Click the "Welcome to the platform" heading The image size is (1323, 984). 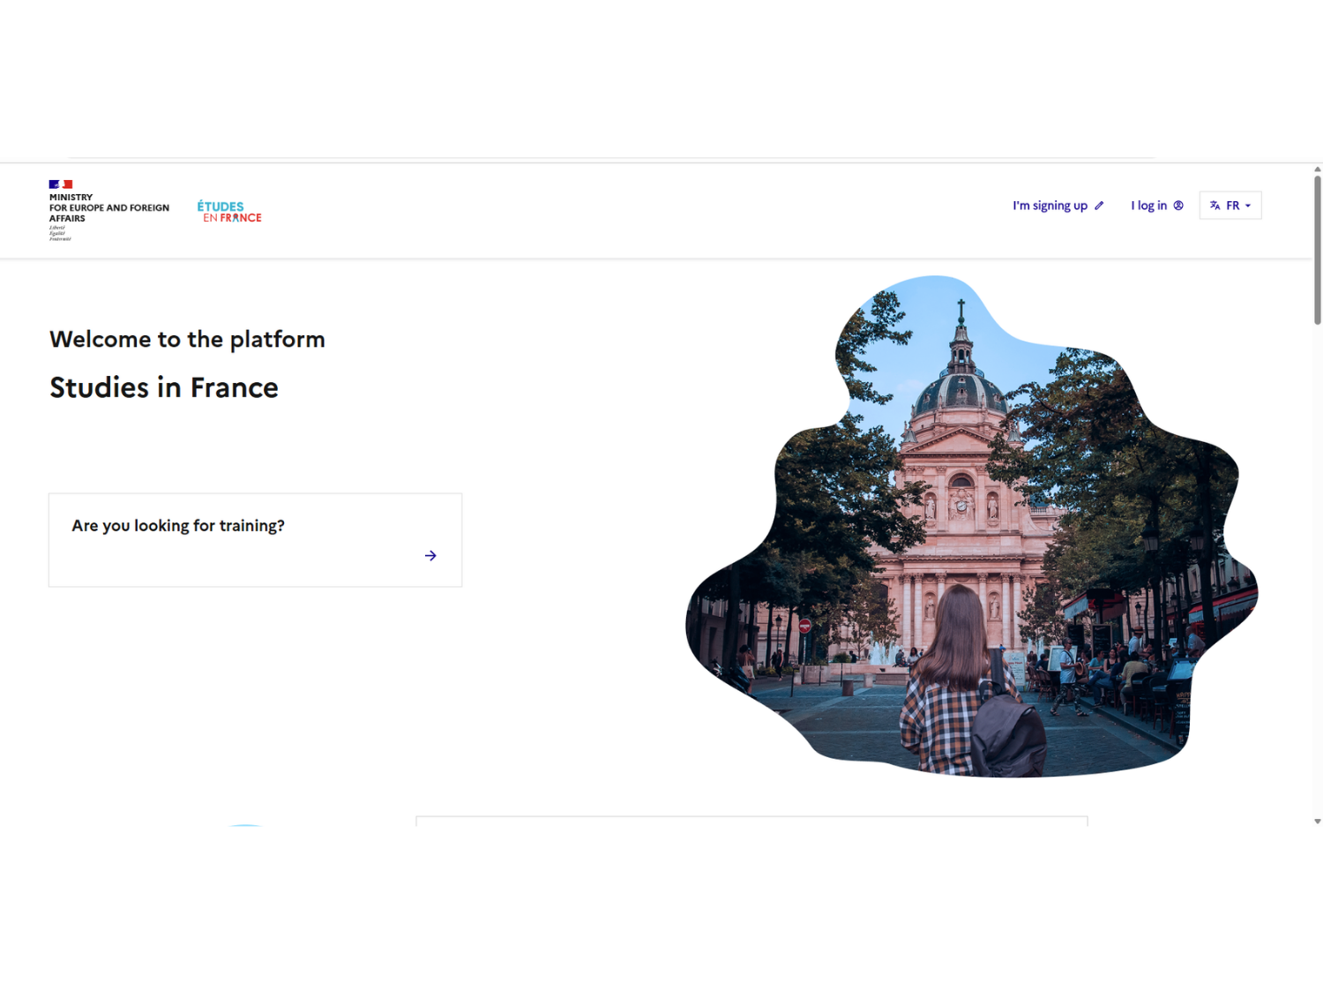coord(187,340)
